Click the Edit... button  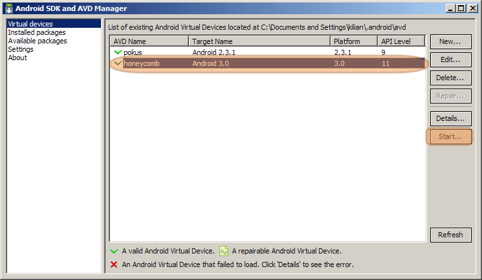451,59
